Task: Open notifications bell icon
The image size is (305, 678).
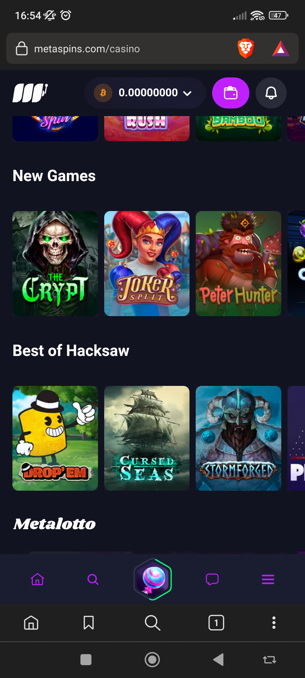Action: [x=271, y=93]
